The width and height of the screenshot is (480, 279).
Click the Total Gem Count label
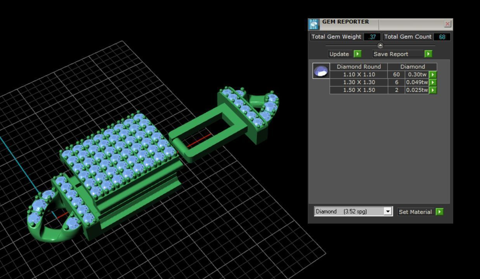[408, 37]
